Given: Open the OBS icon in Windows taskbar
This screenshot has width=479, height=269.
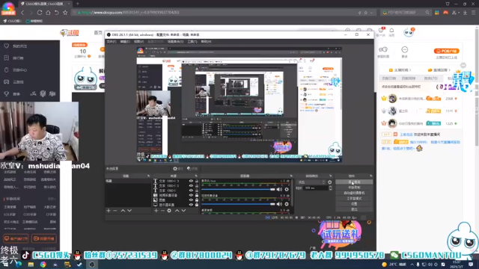Looking at the screenshot, I should click(x=91, y=265).
